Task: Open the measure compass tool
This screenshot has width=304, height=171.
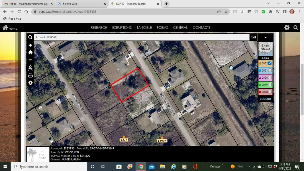Action: tap(30, 68)
